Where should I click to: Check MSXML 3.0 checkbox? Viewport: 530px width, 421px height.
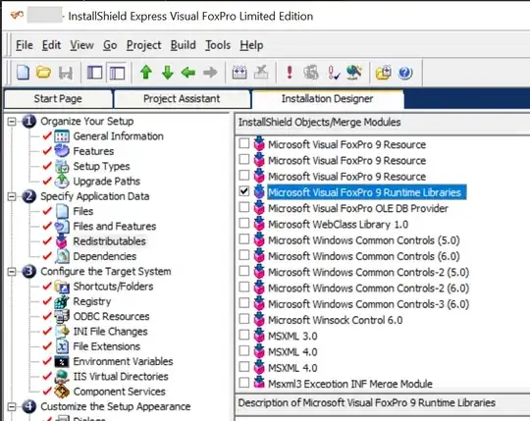click(244, 335)
